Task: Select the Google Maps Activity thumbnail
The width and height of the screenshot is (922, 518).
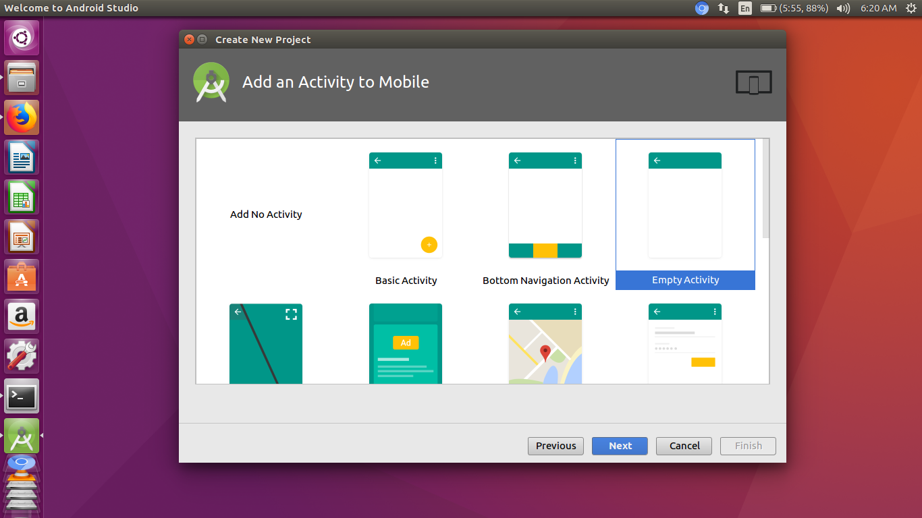Action: 545,343
